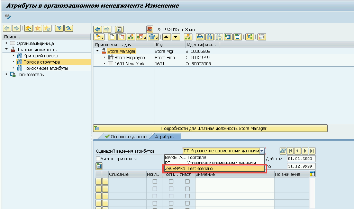The image size is (354, 209).
Task: Select the Store Employee row
Action: point(129,57)
